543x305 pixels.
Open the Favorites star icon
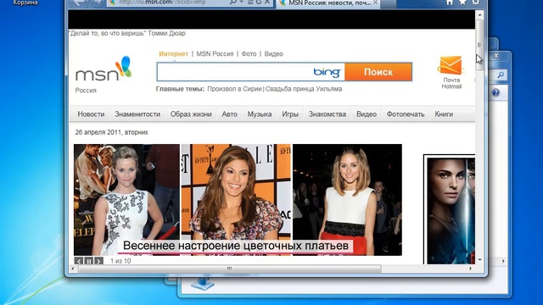click(462, 2)
